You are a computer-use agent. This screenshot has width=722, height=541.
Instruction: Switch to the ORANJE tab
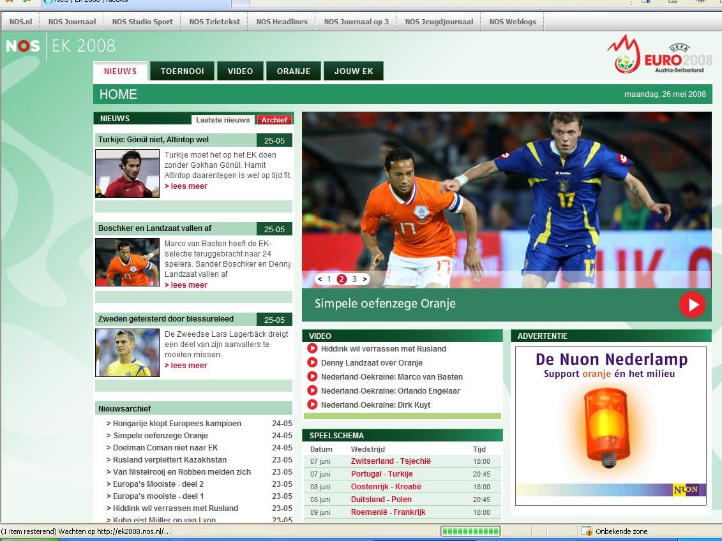(294, 71)
